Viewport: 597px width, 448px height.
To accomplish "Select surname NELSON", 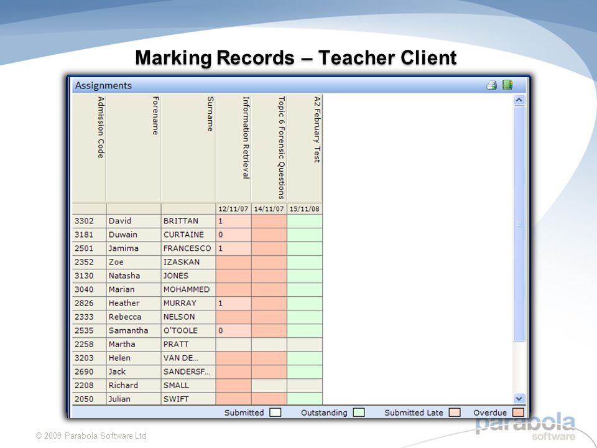I will click(x=188, y=317).
